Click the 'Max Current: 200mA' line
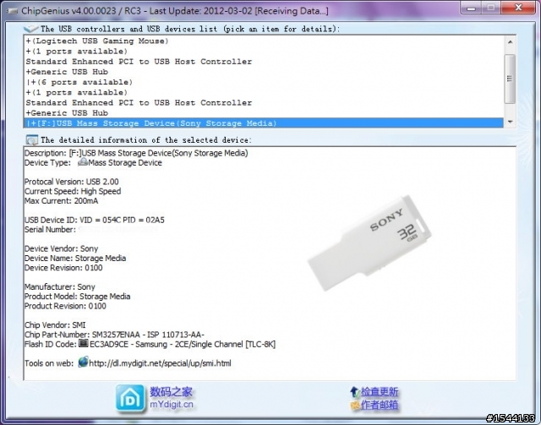 pos(62,201)
